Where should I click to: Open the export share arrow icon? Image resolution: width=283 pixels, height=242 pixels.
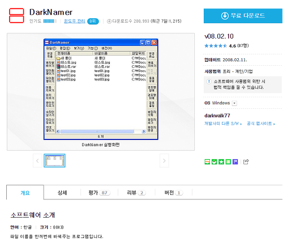[246, 162]
